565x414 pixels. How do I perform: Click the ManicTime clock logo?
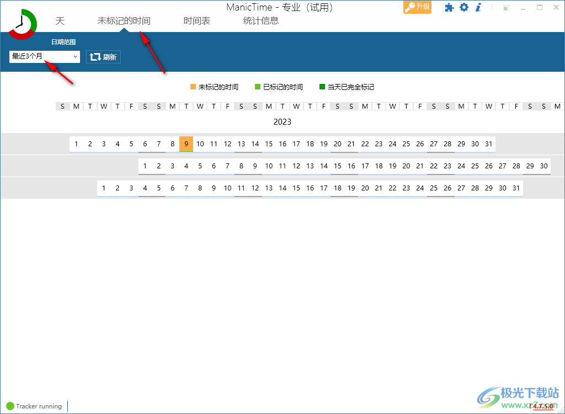coord(23,24)
